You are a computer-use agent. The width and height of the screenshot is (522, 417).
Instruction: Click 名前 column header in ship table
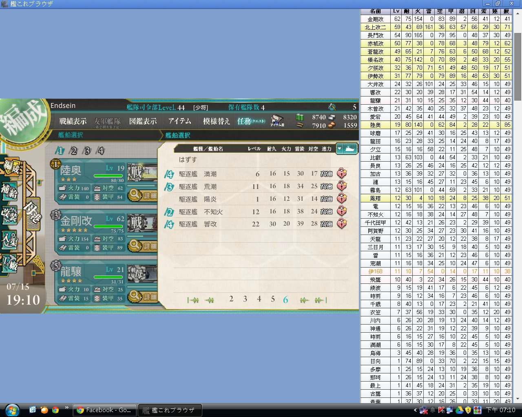tap(376, 11)
